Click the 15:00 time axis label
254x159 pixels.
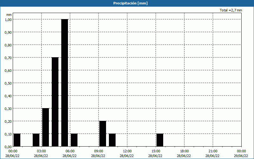tap(156, 151)
